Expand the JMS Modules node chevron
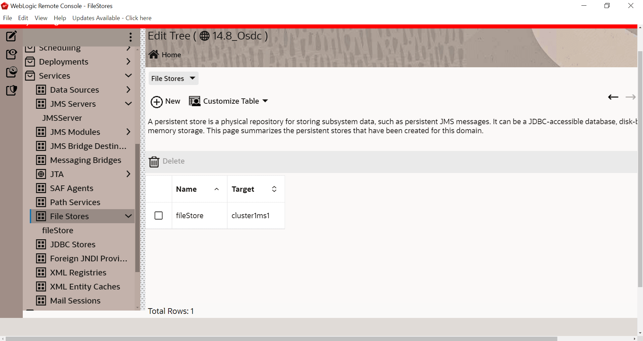The image size is (643, 341). 128,132
